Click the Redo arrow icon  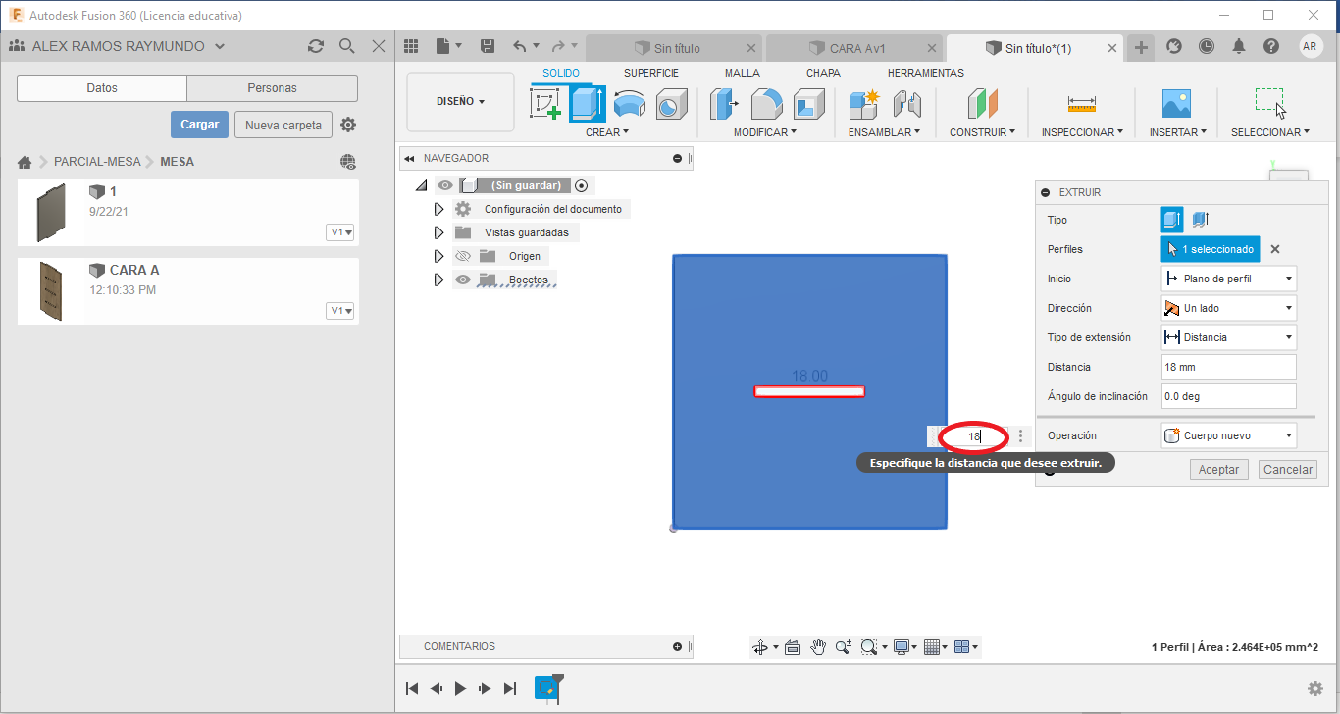[557, 46]
